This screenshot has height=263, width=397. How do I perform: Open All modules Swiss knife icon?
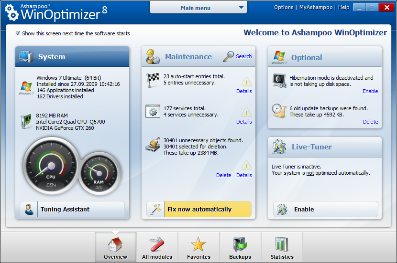pyautogui.click(x=157, y=244)
